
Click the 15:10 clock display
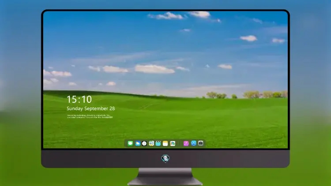tap(79, 99)
